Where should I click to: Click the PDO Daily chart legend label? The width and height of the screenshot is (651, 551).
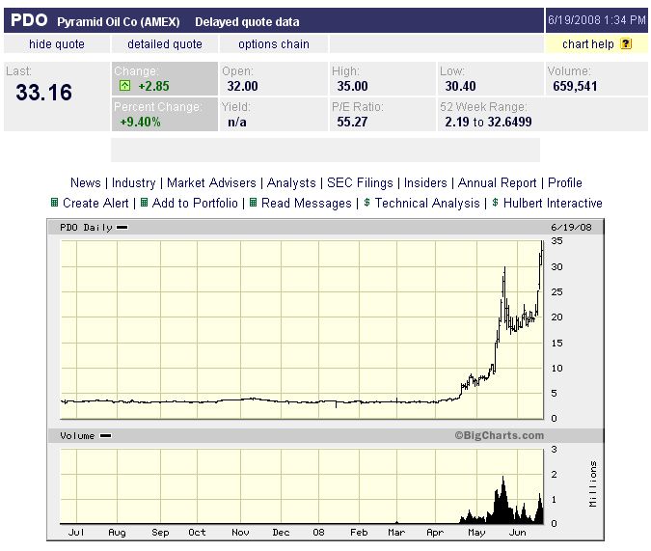pos(87,228)
